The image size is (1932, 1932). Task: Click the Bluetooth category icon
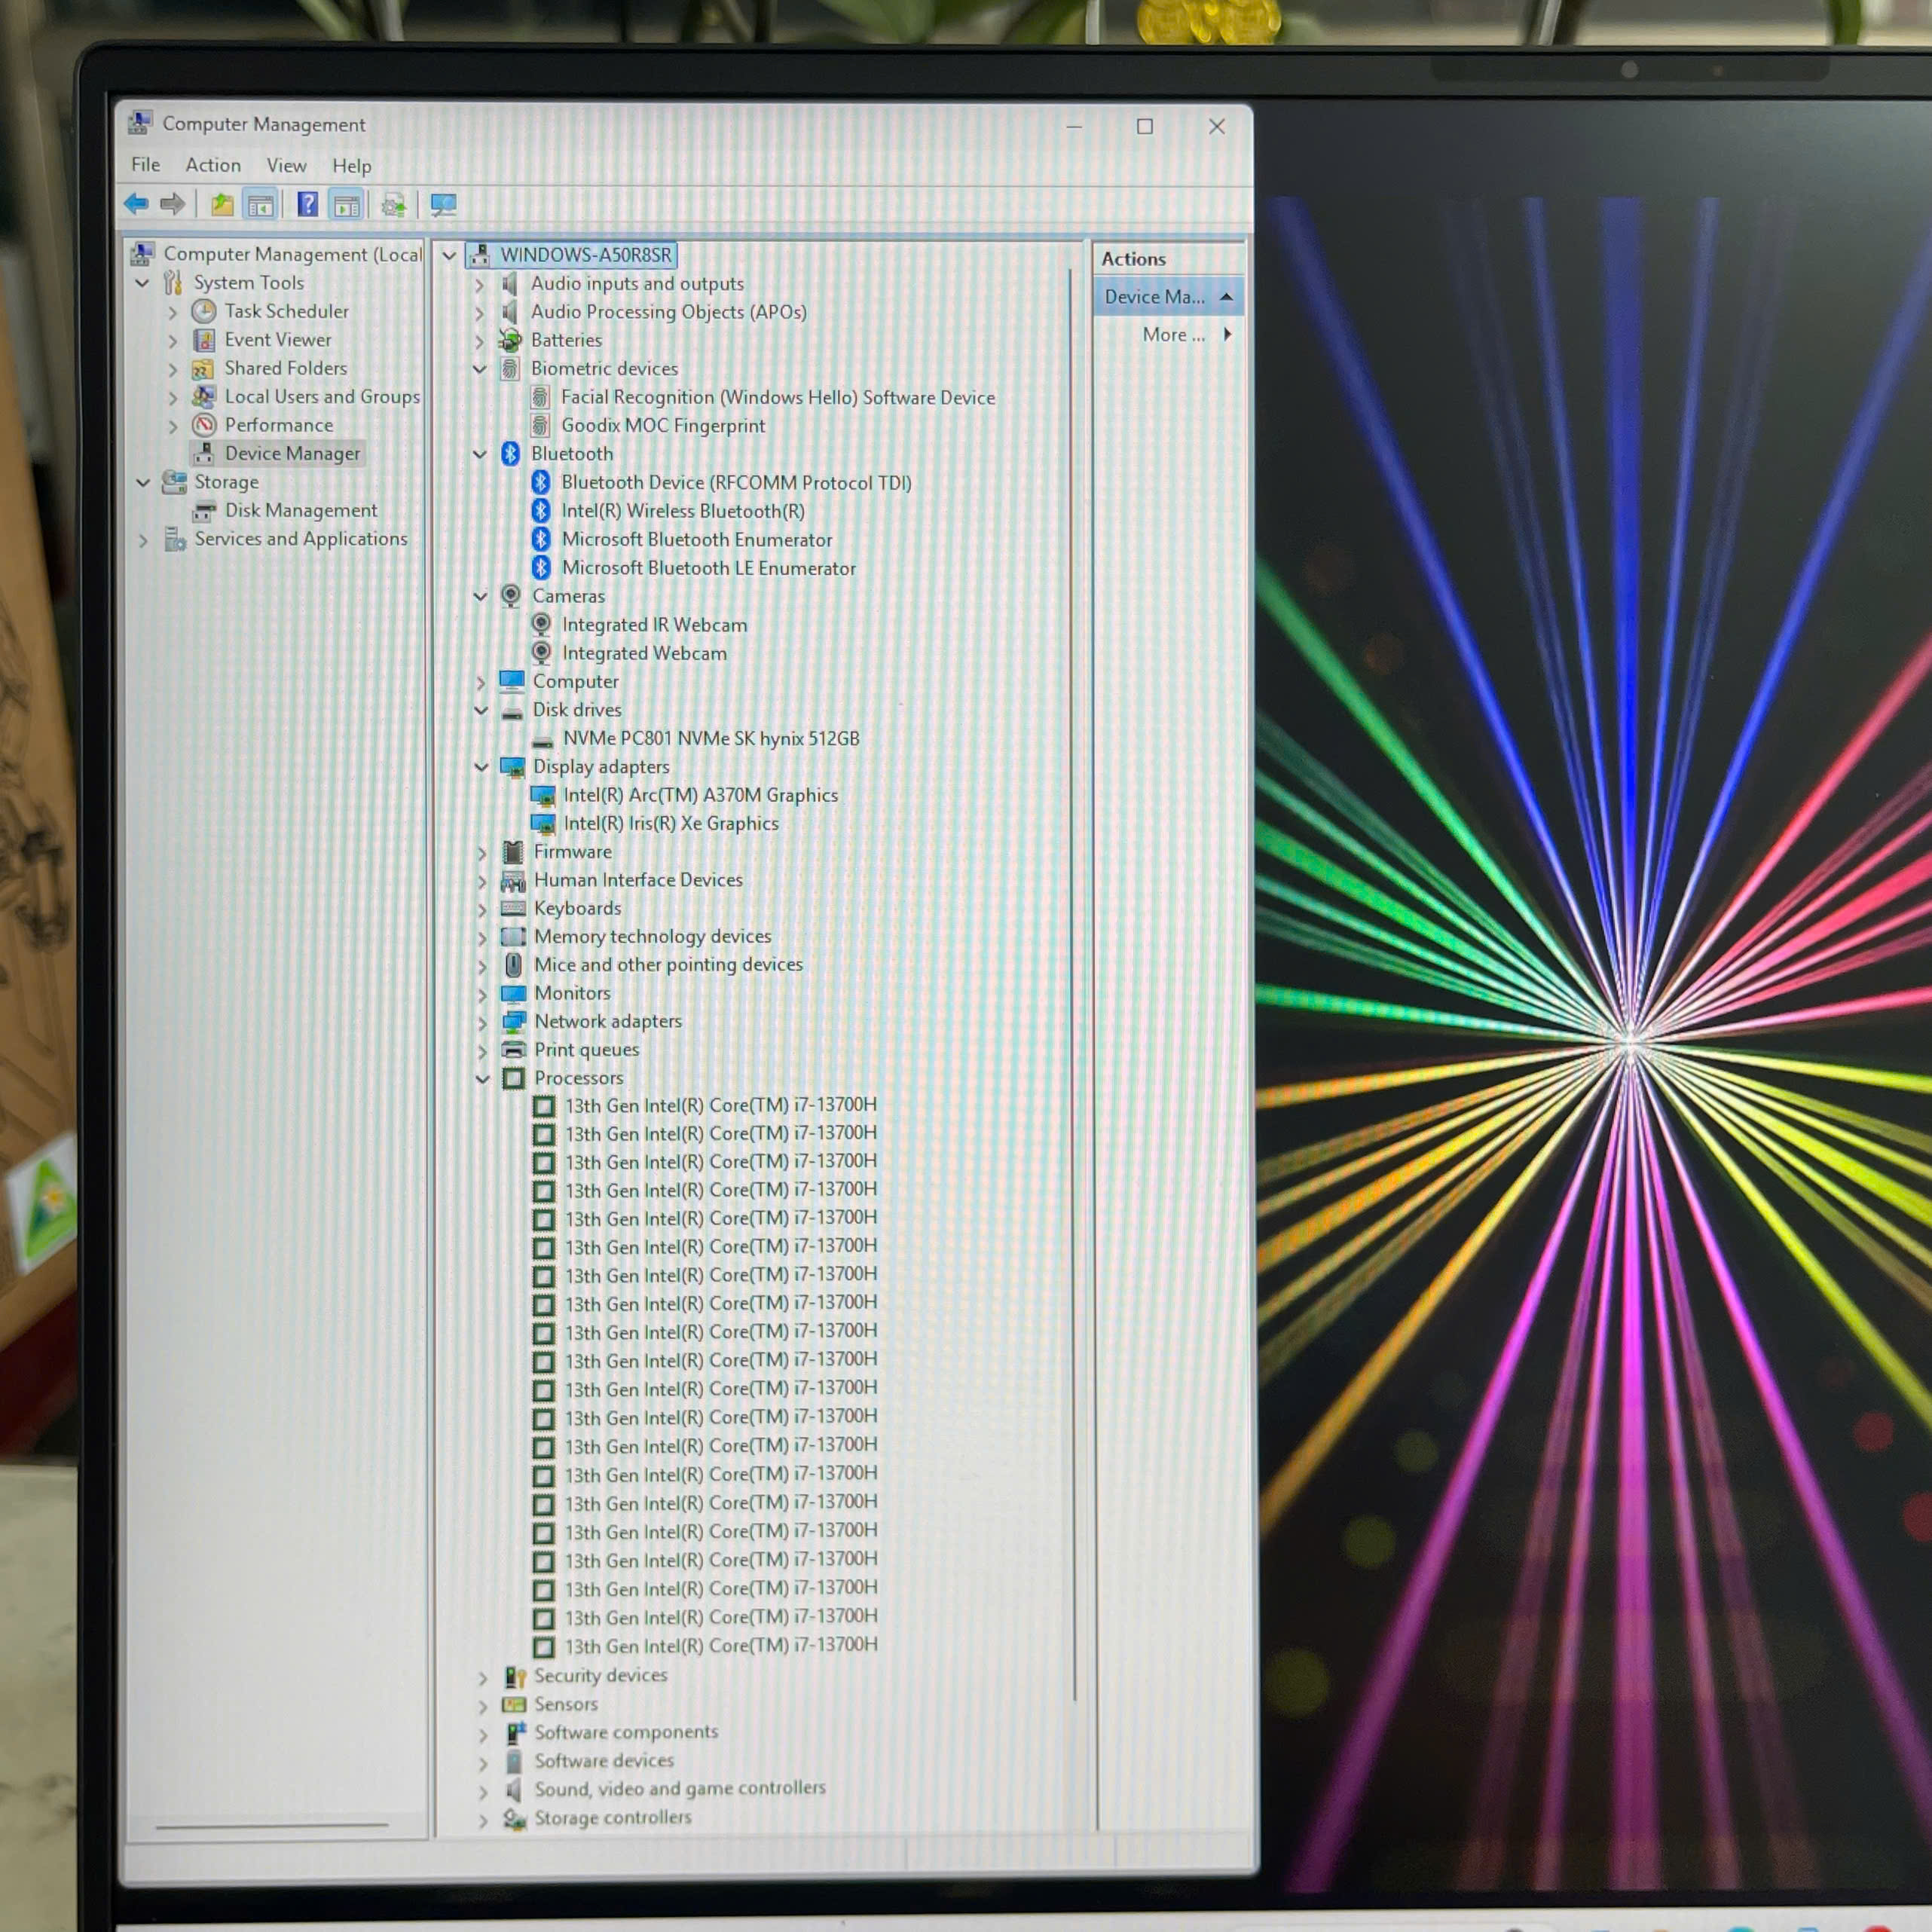pos(510,454)
